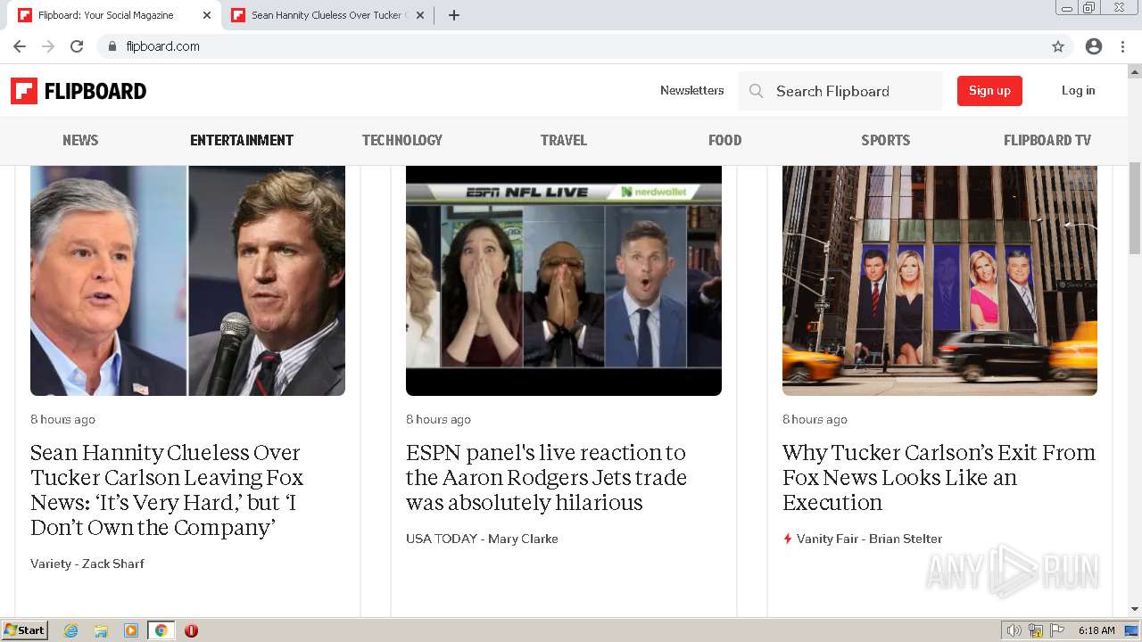
Task: Click the browser forward arrow
Action: point(48,46)
